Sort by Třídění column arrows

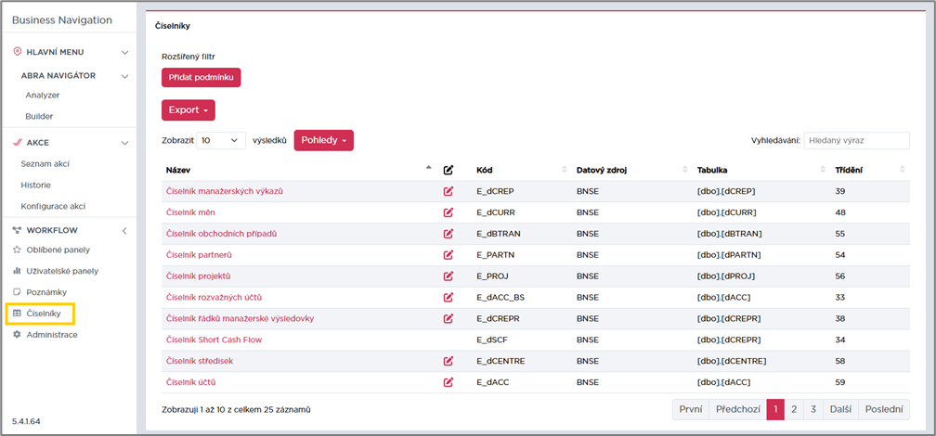(x=902, y=170)
